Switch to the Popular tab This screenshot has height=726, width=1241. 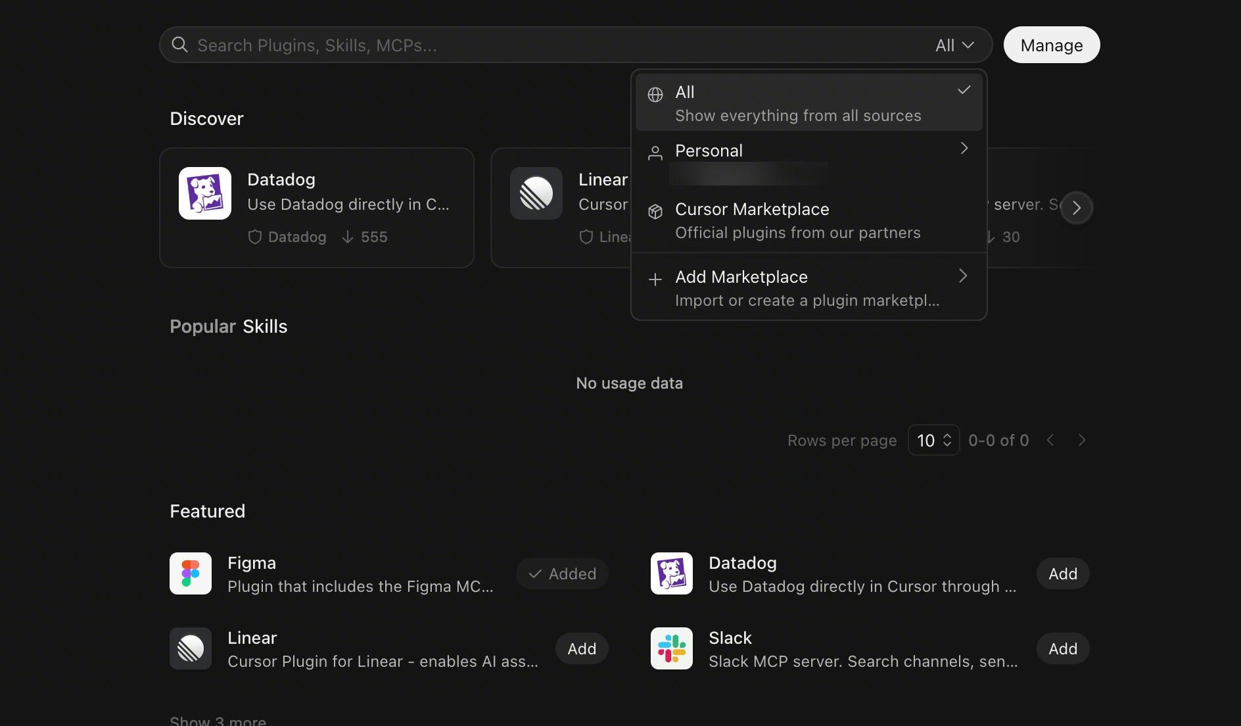point(202,327)
